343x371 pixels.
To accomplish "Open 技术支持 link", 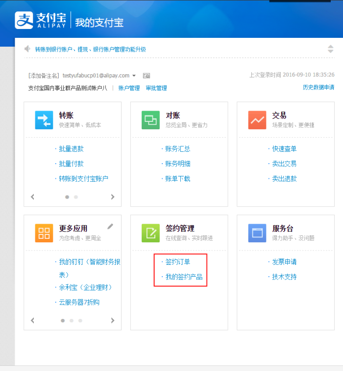I will pyautogui.click(x=284, y=277).
